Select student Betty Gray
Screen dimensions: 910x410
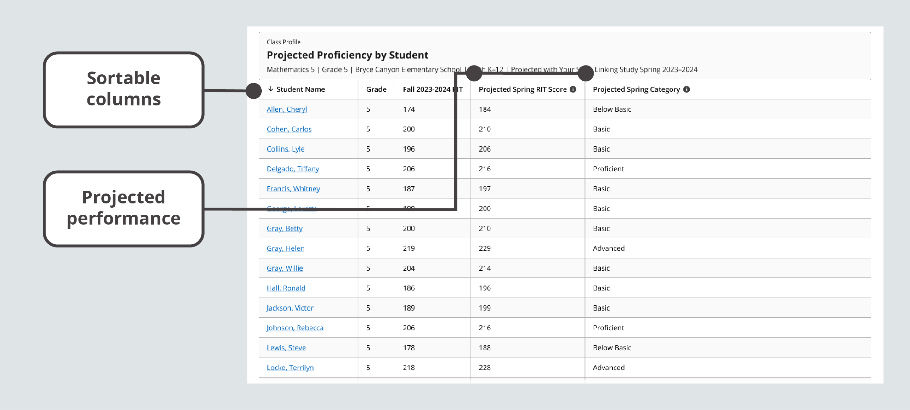click(284, 228)
